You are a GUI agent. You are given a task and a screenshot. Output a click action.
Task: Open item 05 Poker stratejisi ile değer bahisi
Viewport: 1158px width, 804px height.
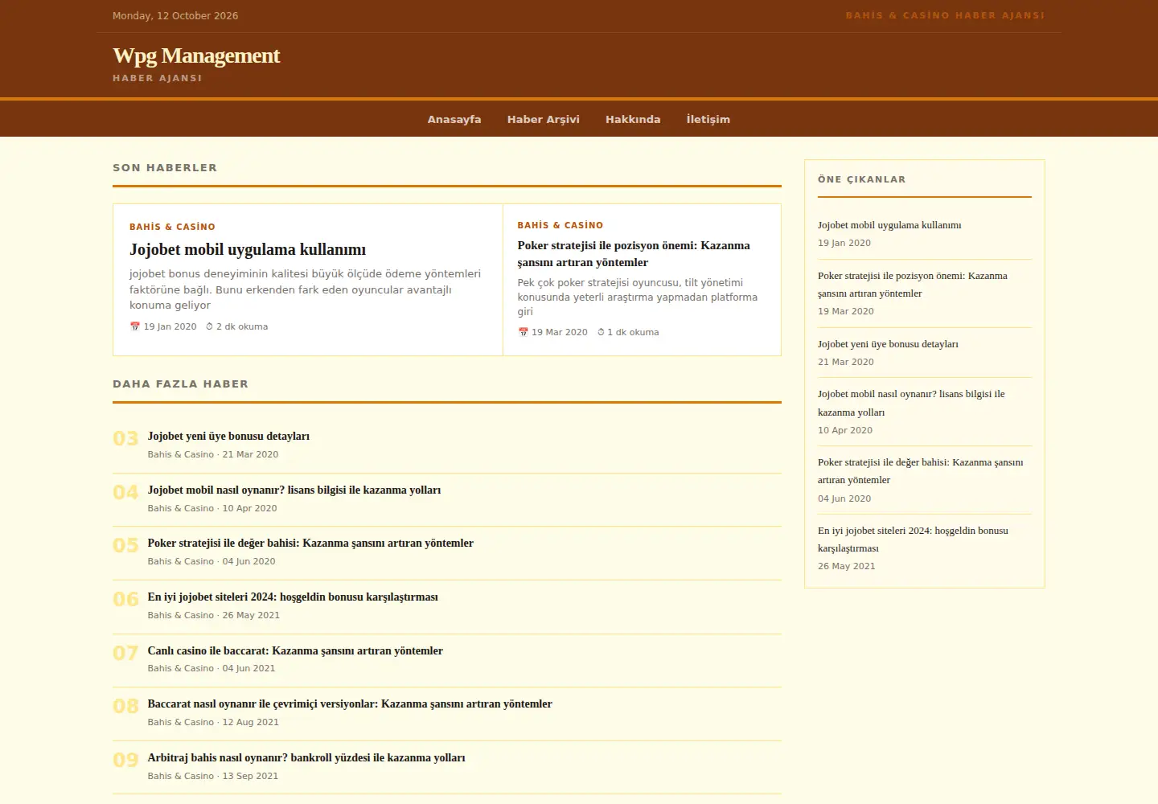pos(310,544)
